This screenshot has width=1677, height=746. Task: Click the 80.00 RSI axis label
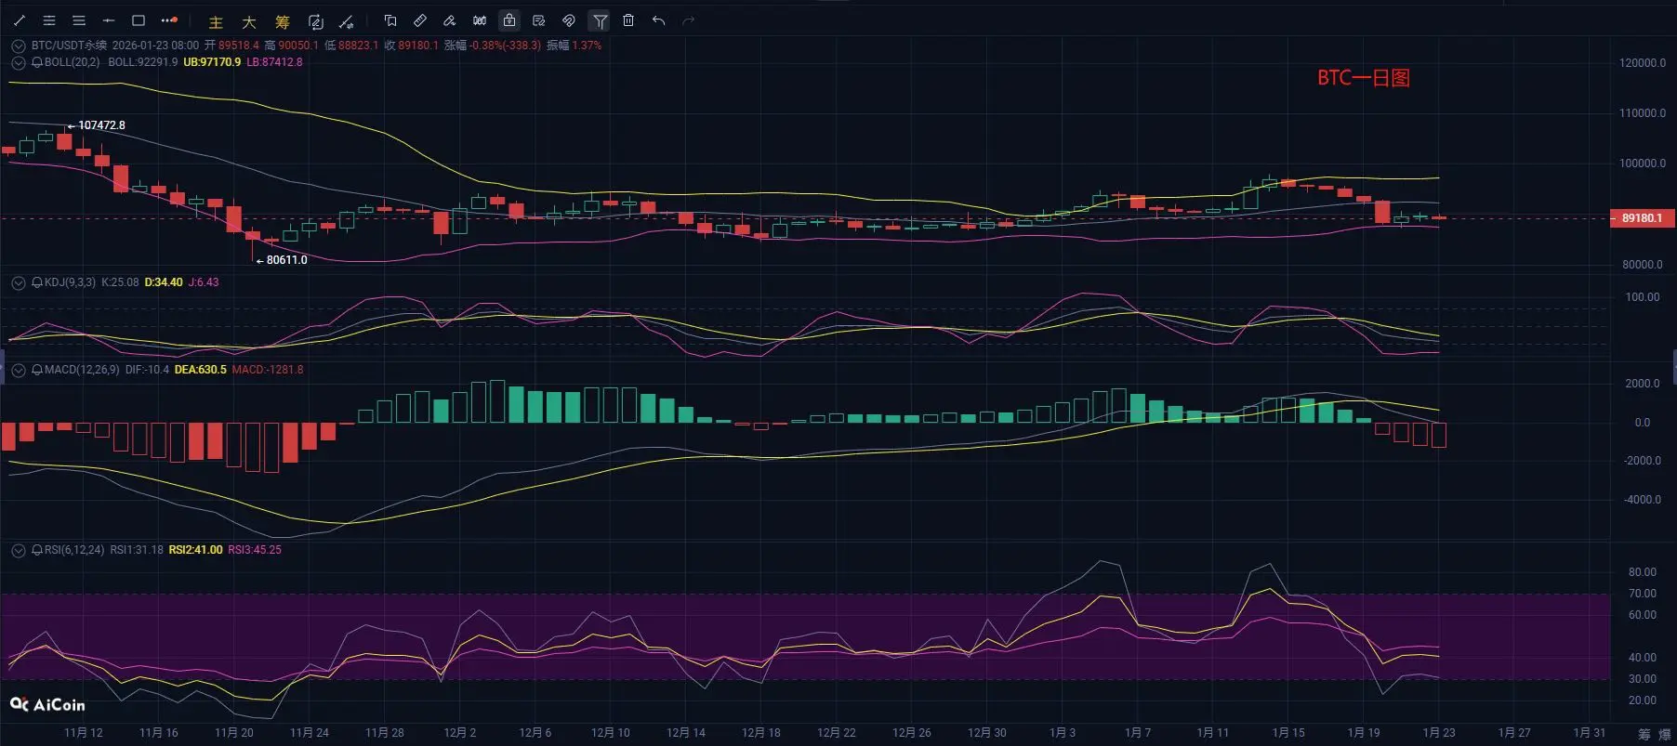(1643, 572)
